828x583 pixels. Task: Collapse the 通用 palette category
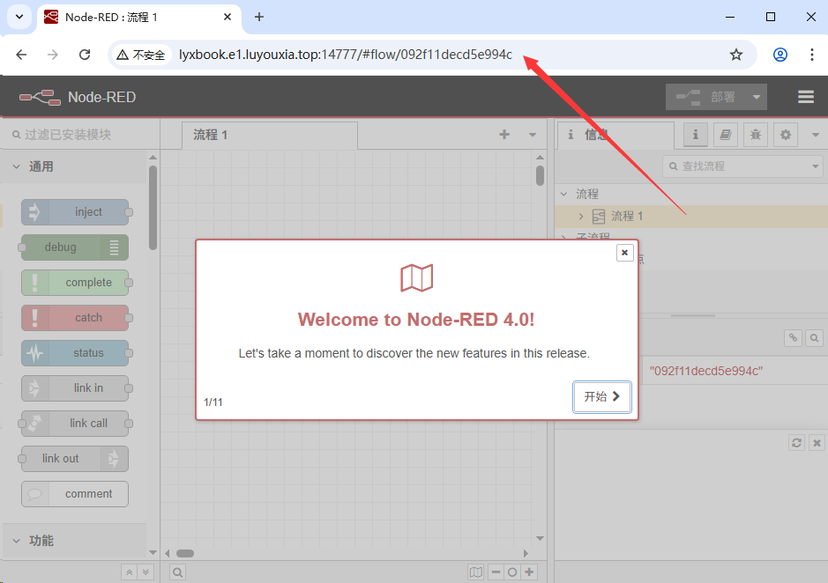(x=74, y=166)
